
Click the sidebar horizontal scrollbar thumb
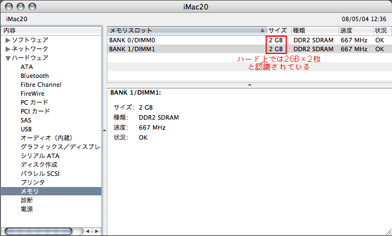[x=38, y=231]
